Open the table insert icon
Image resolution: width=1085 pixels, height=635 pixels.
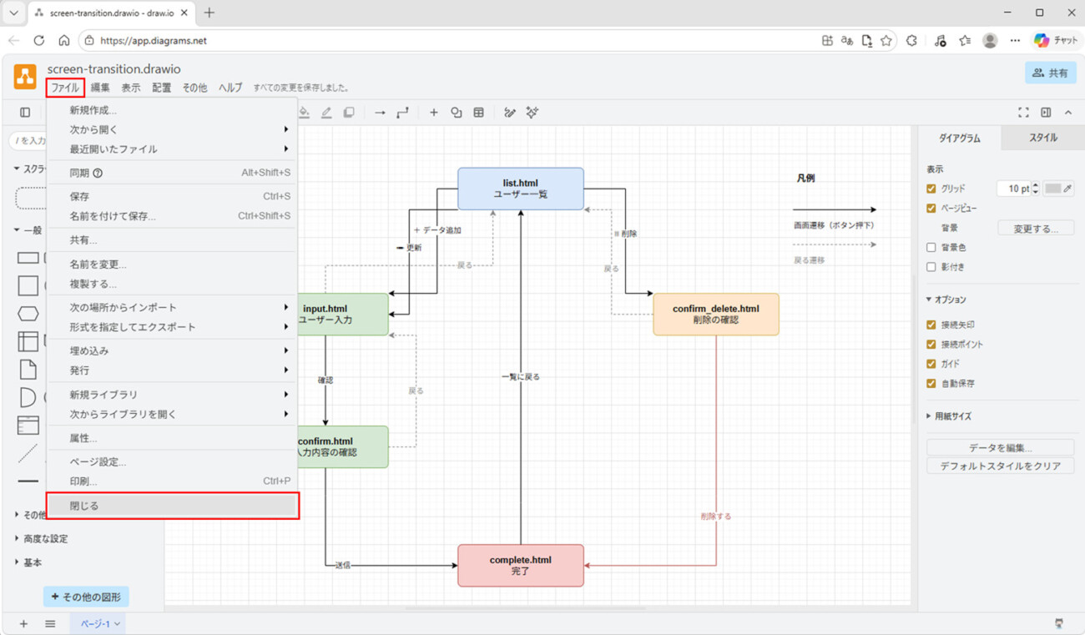[478, 113]
